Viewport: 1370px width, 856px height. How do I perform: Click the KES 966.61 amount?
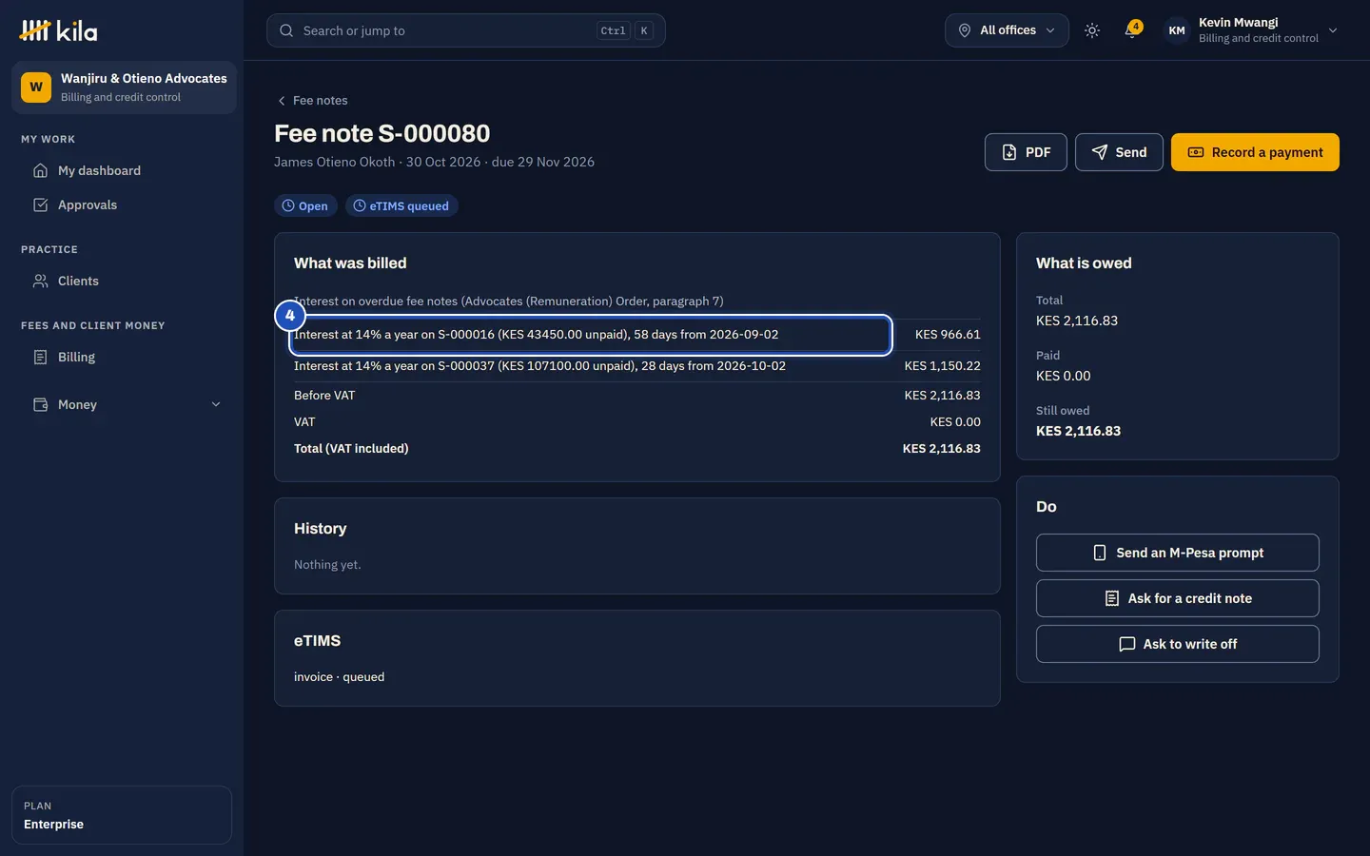coord(948,335)
